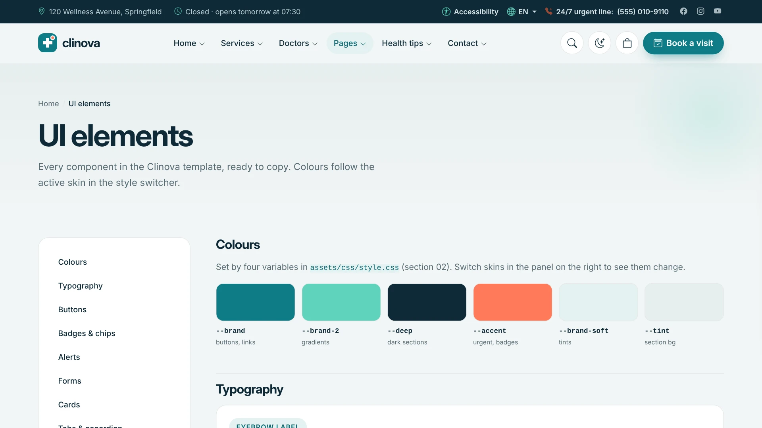Click the location pin icon
762x428 pixels.
coord(42,11)
